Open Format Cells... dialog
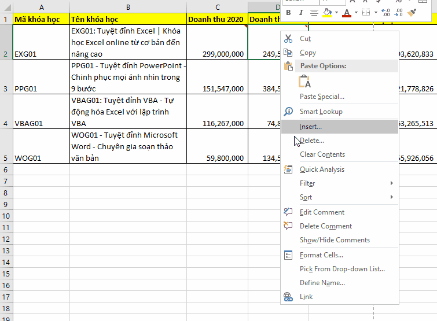Image resolution: width=437 pixels, height=321 pixels. click(x=321, y=255)
